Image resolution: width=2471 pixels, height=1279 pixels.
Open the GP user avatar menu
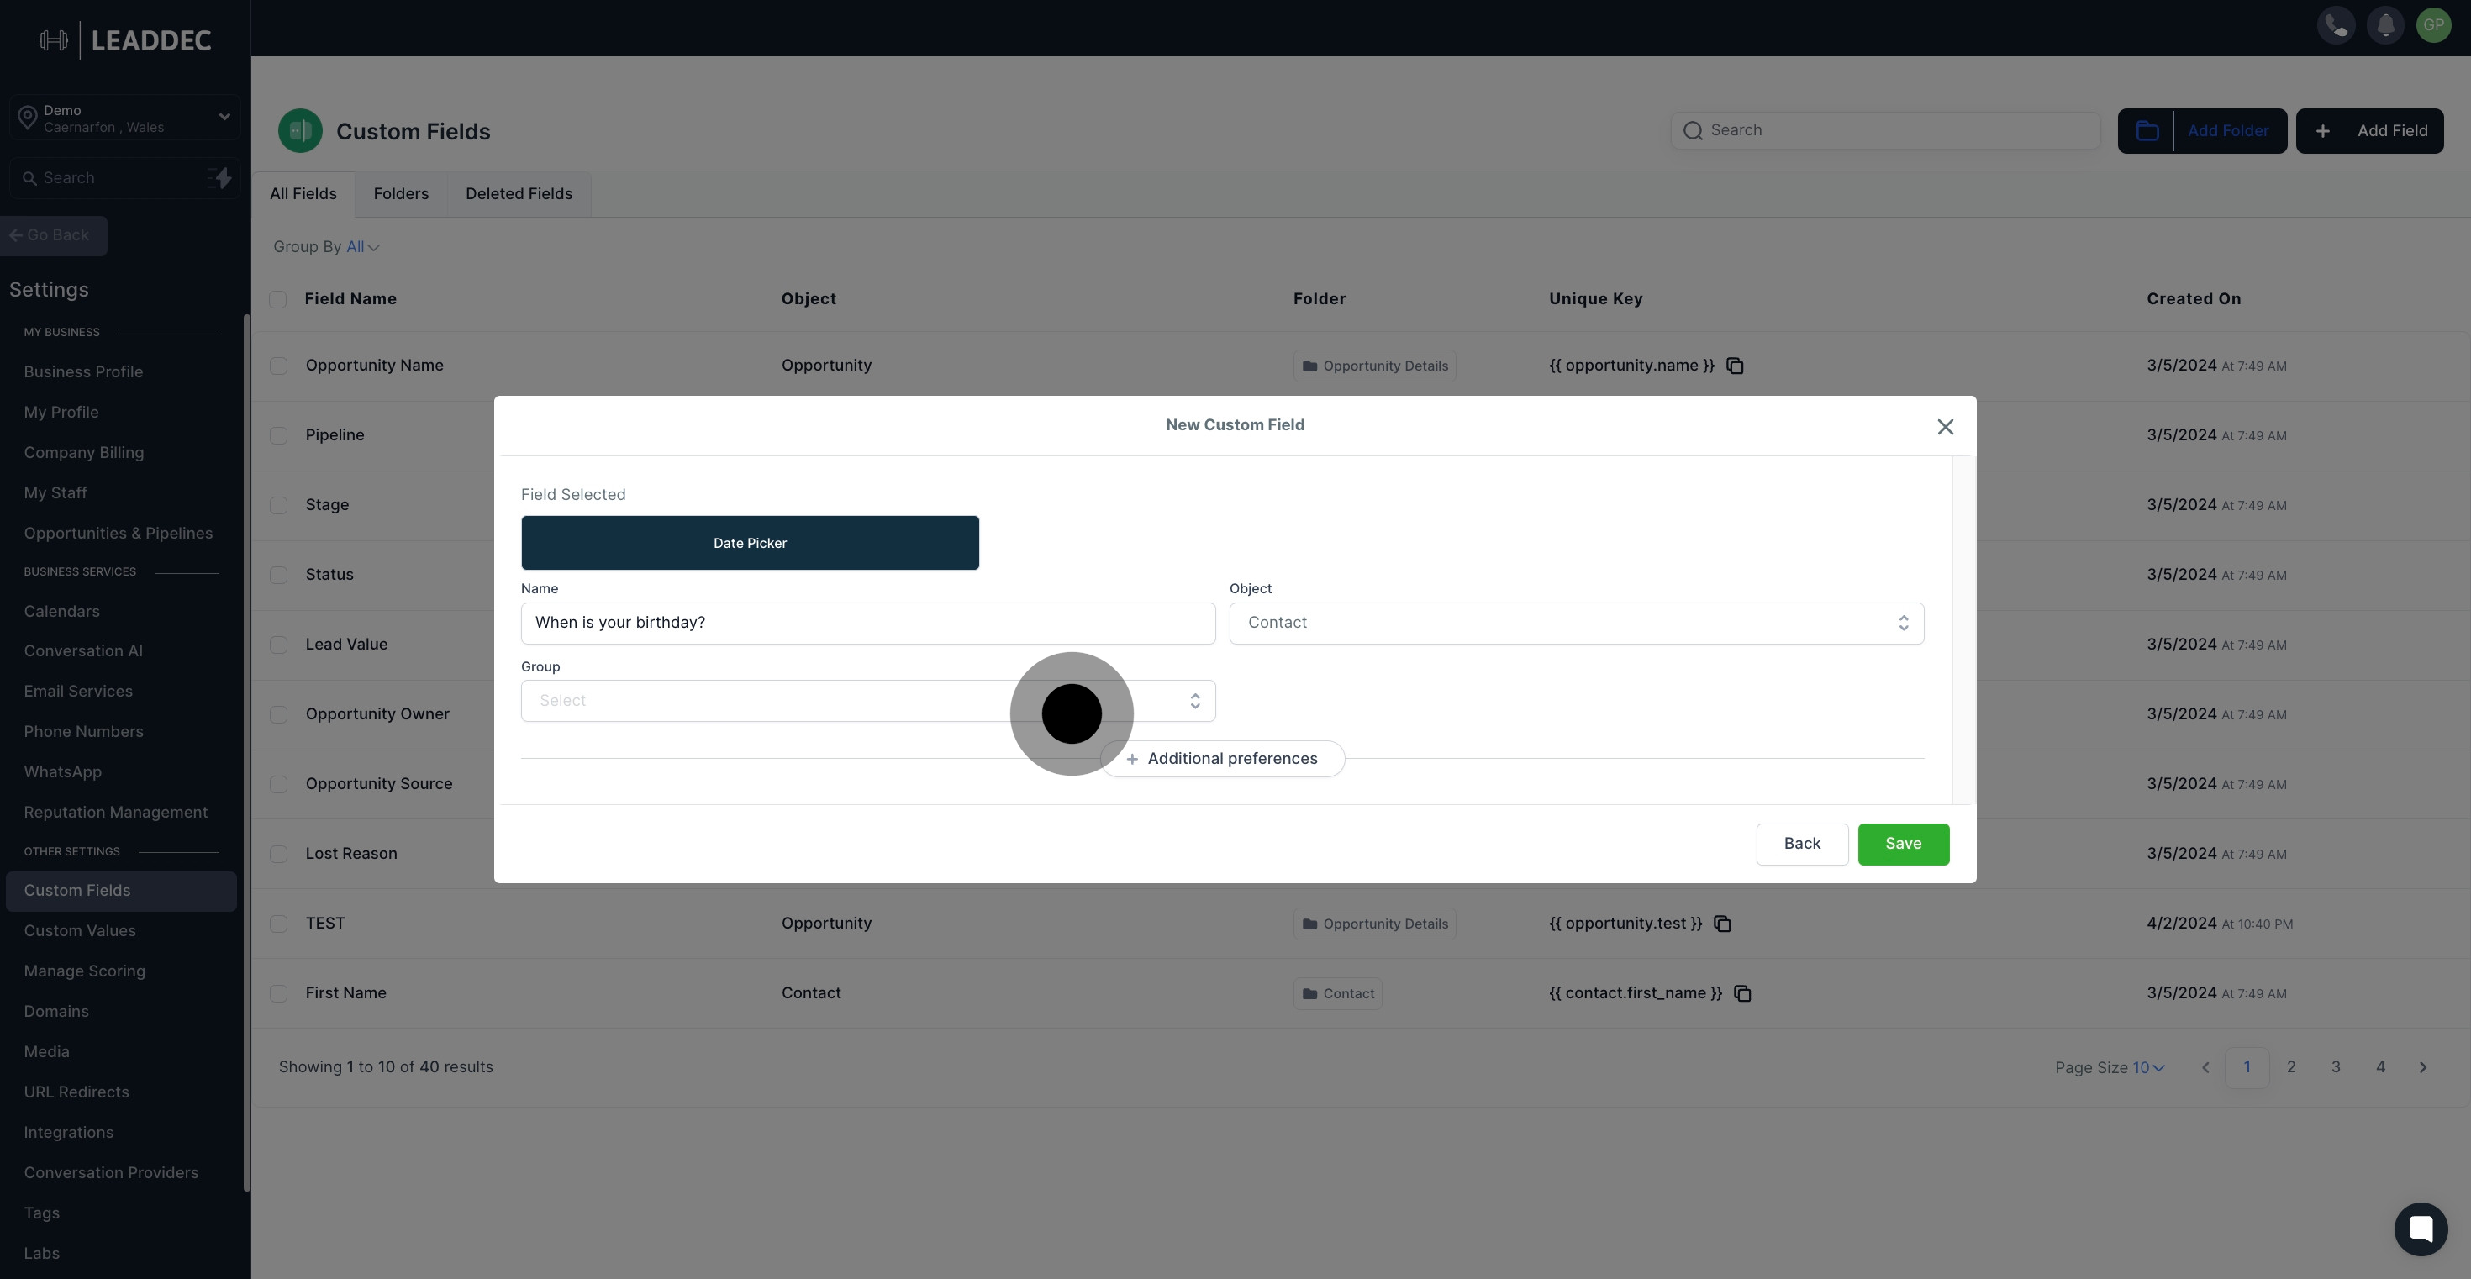2433,25
